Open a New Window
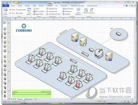Image resolution: width=138 pixels, height=105 pixels. pos(68,9)
